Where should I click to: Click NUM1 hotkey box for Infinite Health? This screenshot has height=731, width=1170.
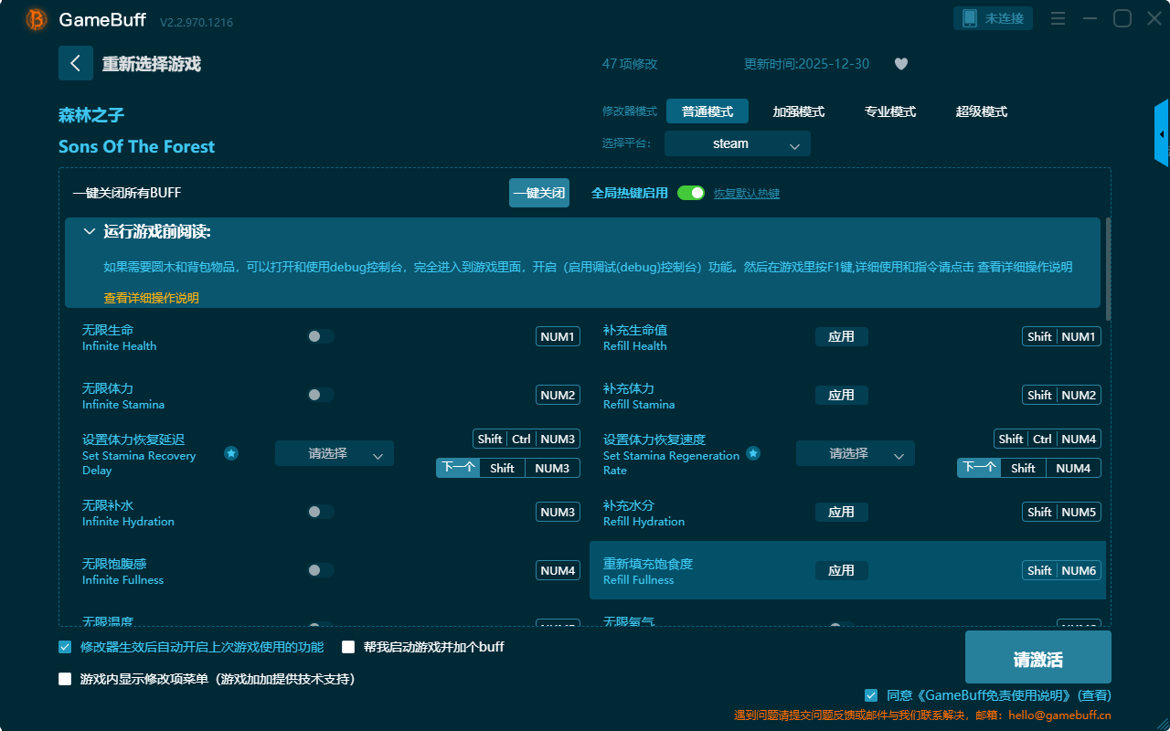(x=558, y=336)
